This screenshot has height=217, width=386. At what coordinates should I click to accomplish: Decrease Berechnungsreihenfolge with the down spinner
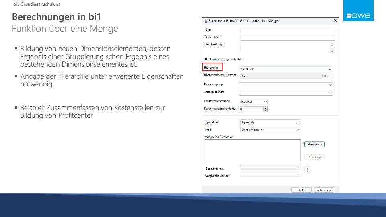265,110
